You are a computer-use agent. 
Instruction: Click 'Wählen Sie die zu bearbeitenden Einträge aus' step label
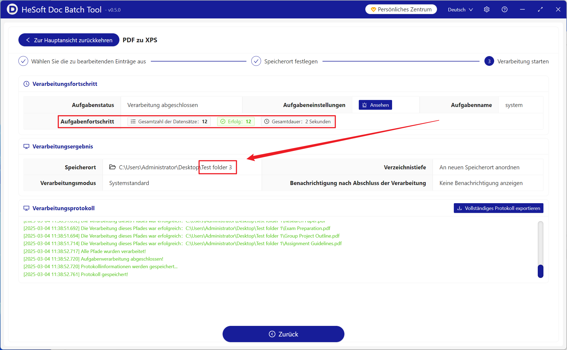click(x=89, y=61)
